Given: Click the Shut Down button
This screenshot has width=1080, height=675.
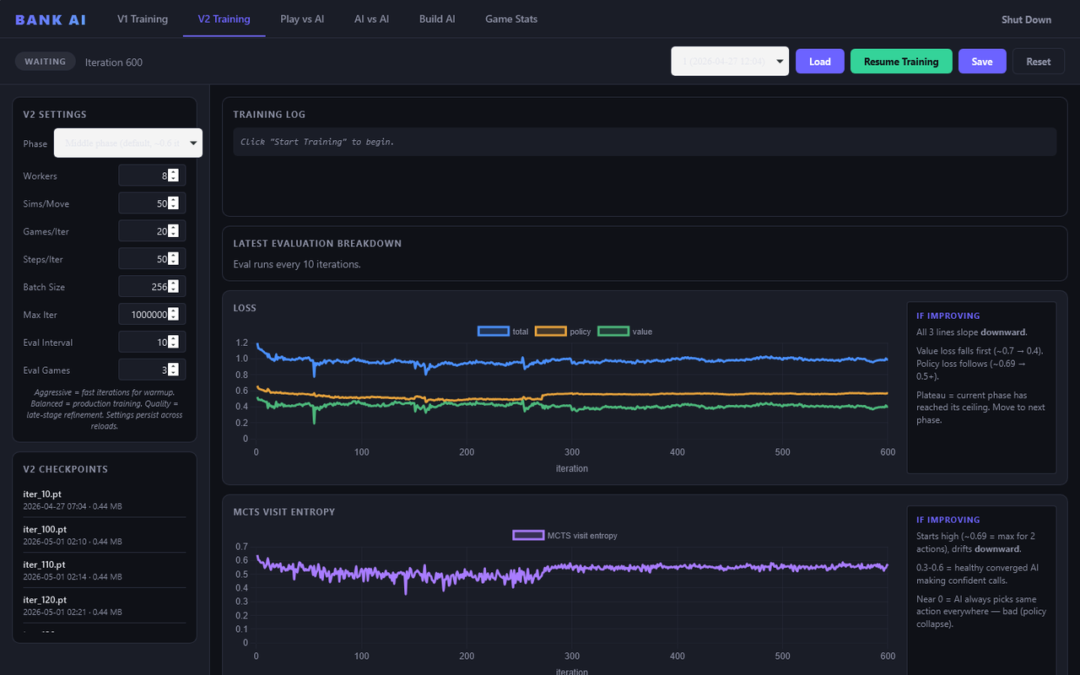Looking at the screenshot, I should (1026, 19).
